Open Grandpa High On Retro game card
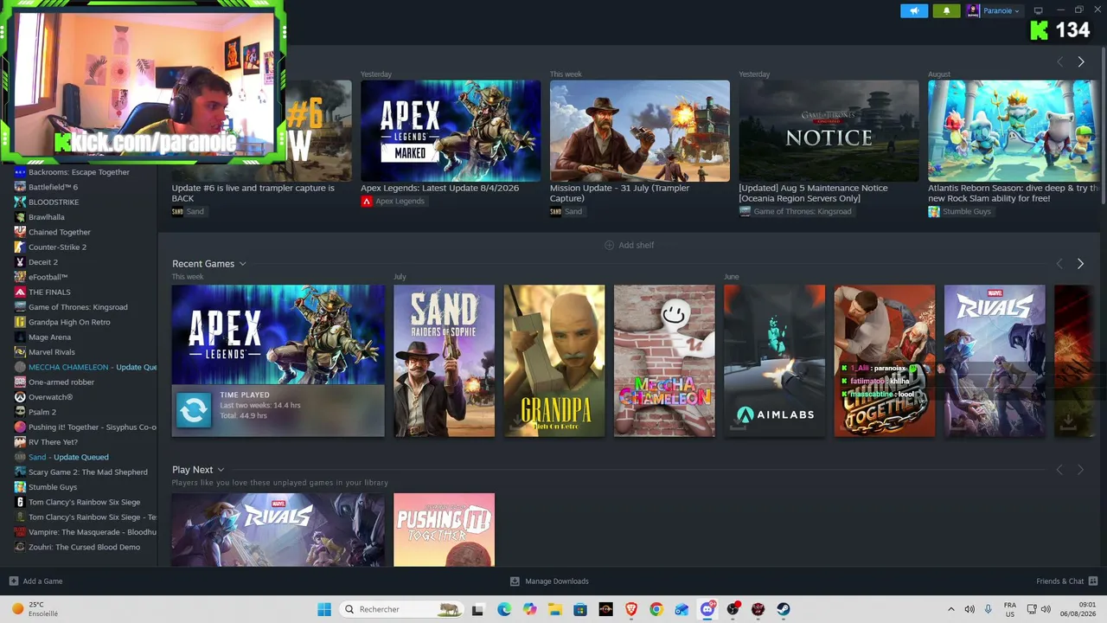 tap(554, 361)
